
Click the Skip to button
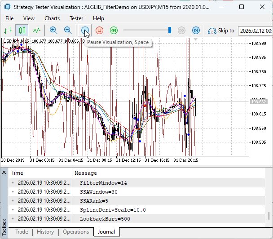coord(221,30)
